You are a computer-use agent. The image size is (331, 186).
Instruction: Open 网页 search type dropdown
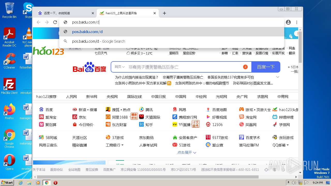(120, 67)
